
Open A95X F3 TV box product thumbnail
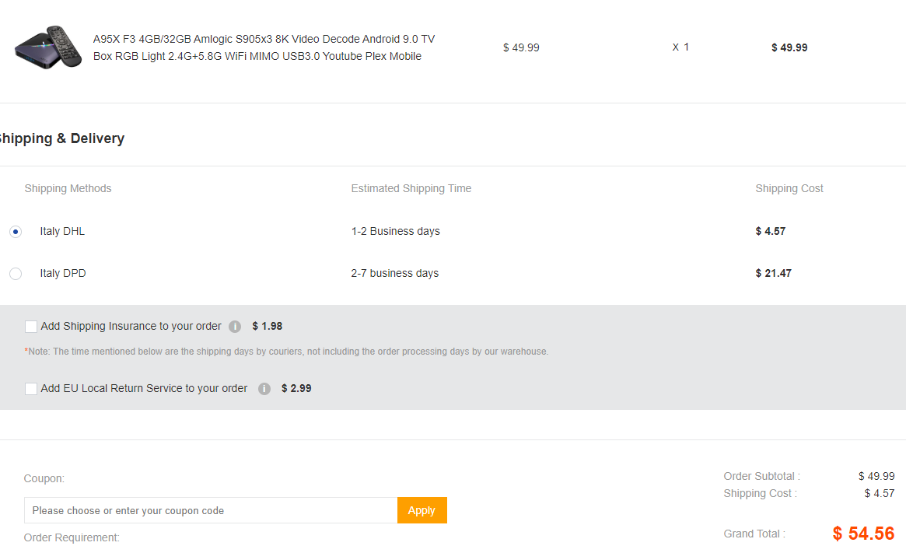pos(48,47)
